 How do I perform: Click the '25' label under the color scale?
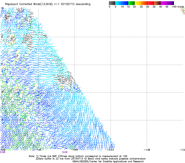tap(141, 7)
